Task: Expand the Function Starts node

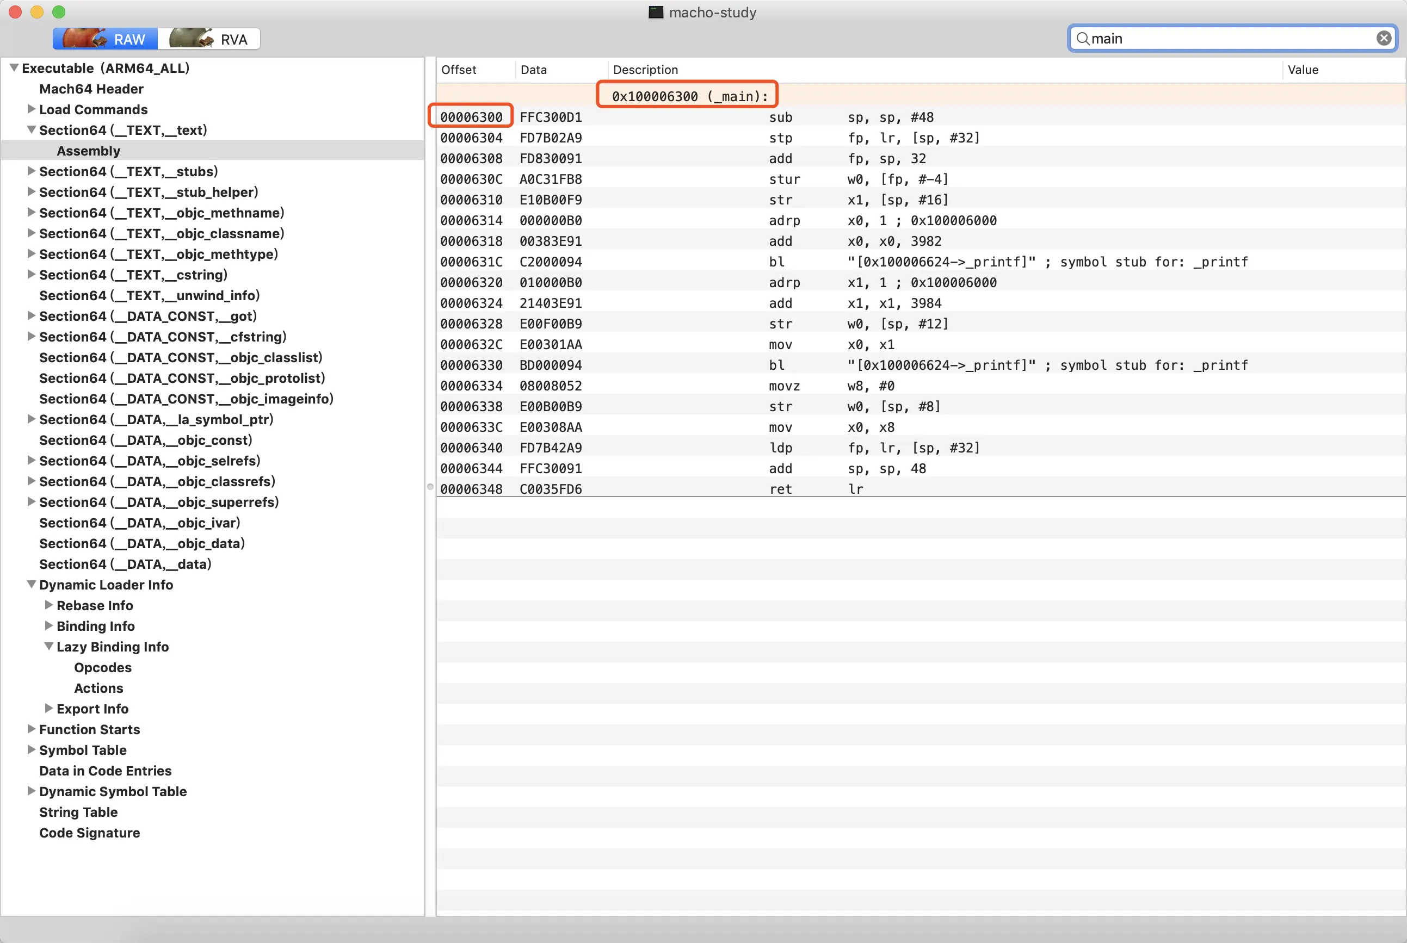Action: (31, 729)
